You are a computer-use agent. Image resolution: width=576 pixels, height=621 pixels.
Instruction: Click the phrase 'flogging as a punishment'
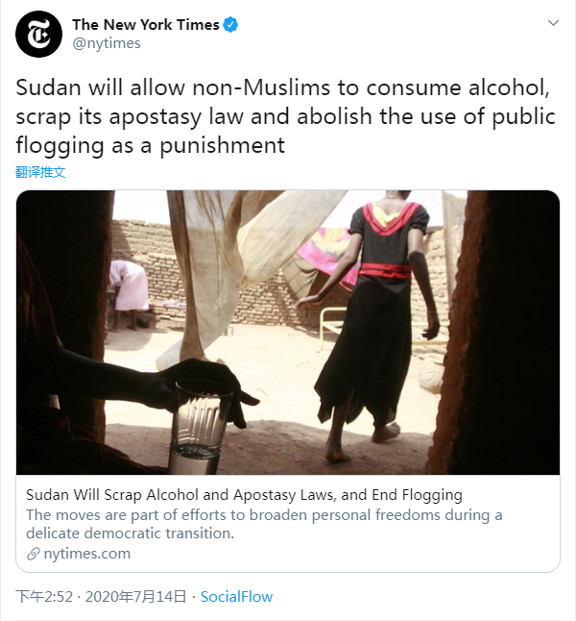click(x=151, y=145)
